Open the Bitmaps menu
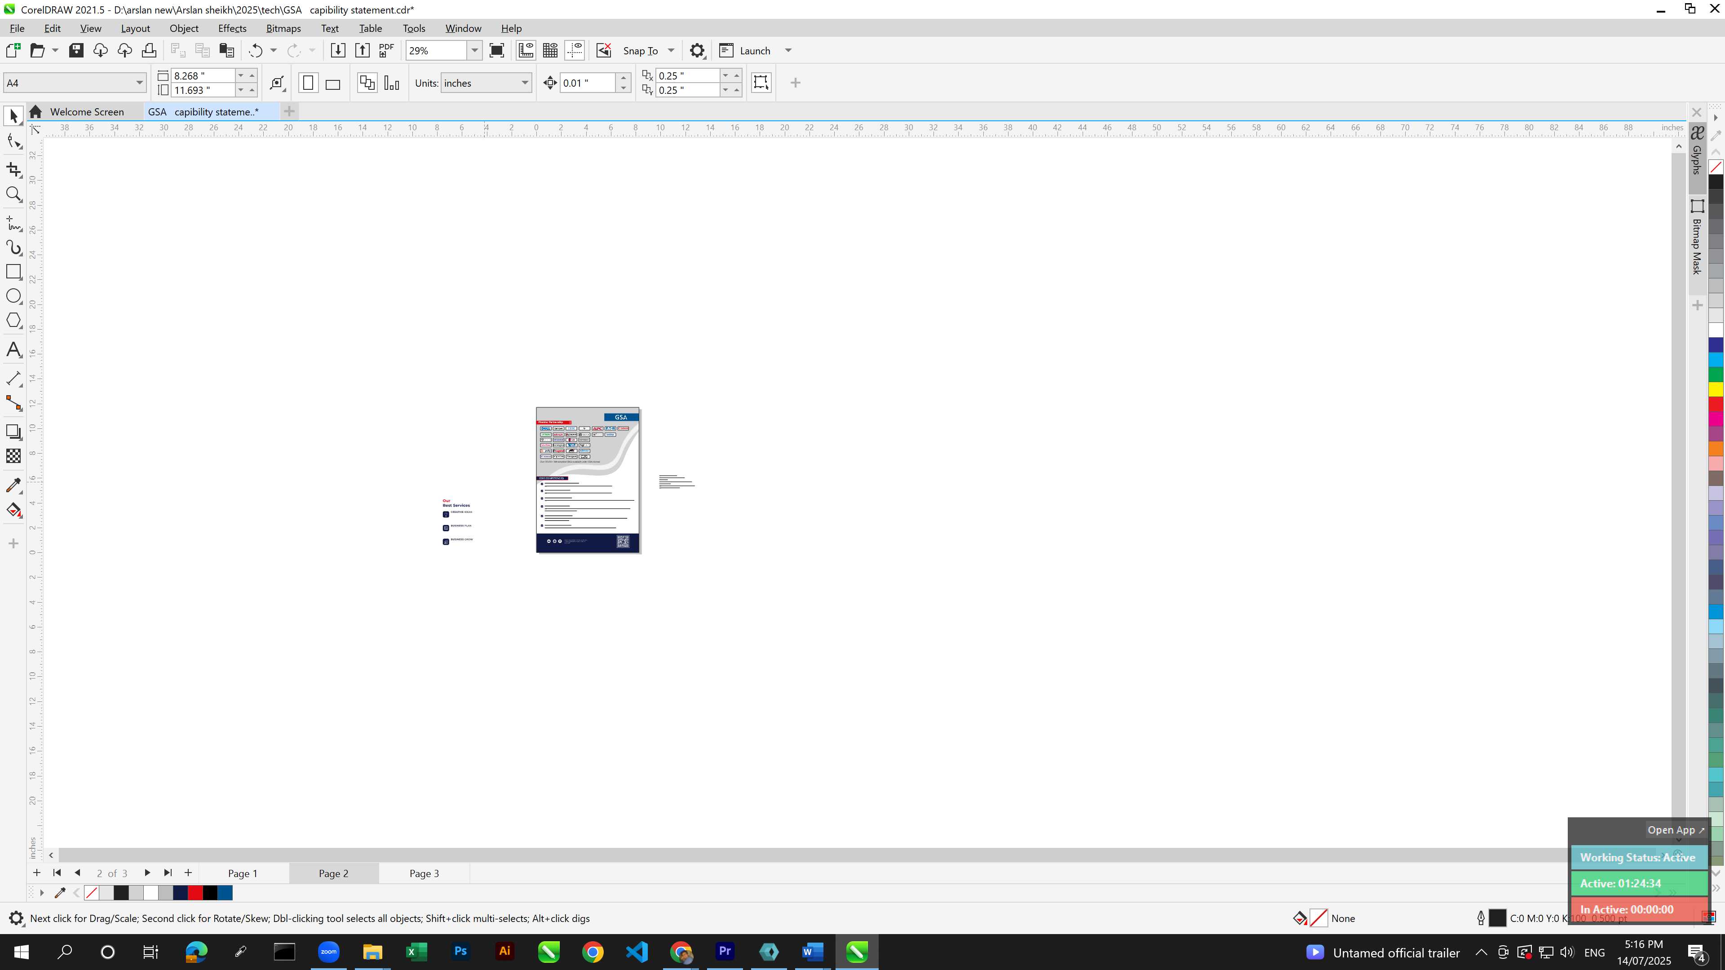 coord(283,28)
